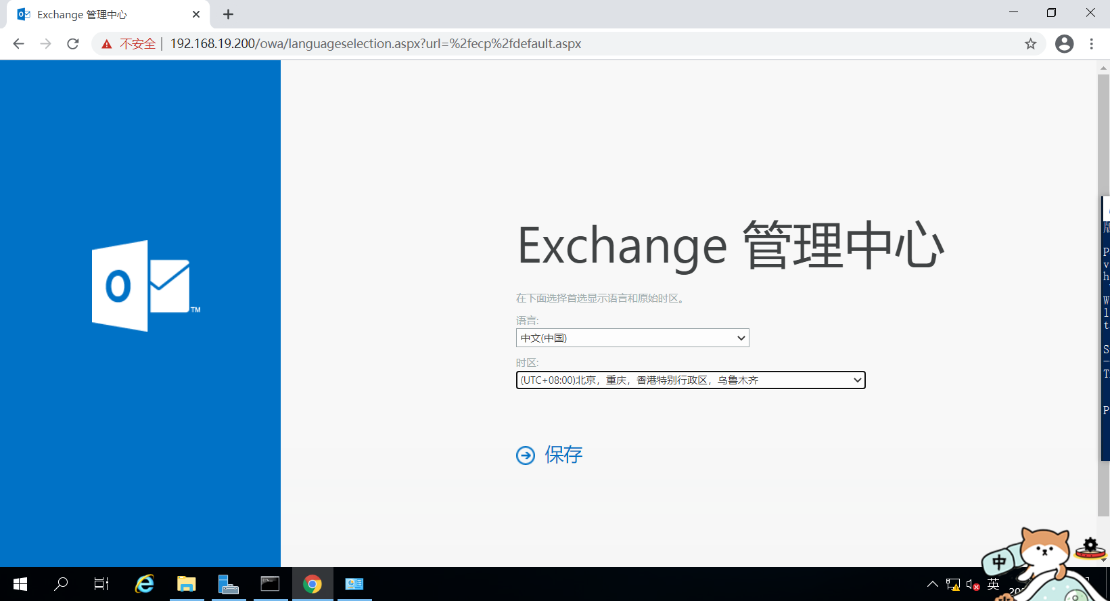Open the Windows Start menu
The height and width of the screenshot is (601, 1110).
[x=20, y=584]
